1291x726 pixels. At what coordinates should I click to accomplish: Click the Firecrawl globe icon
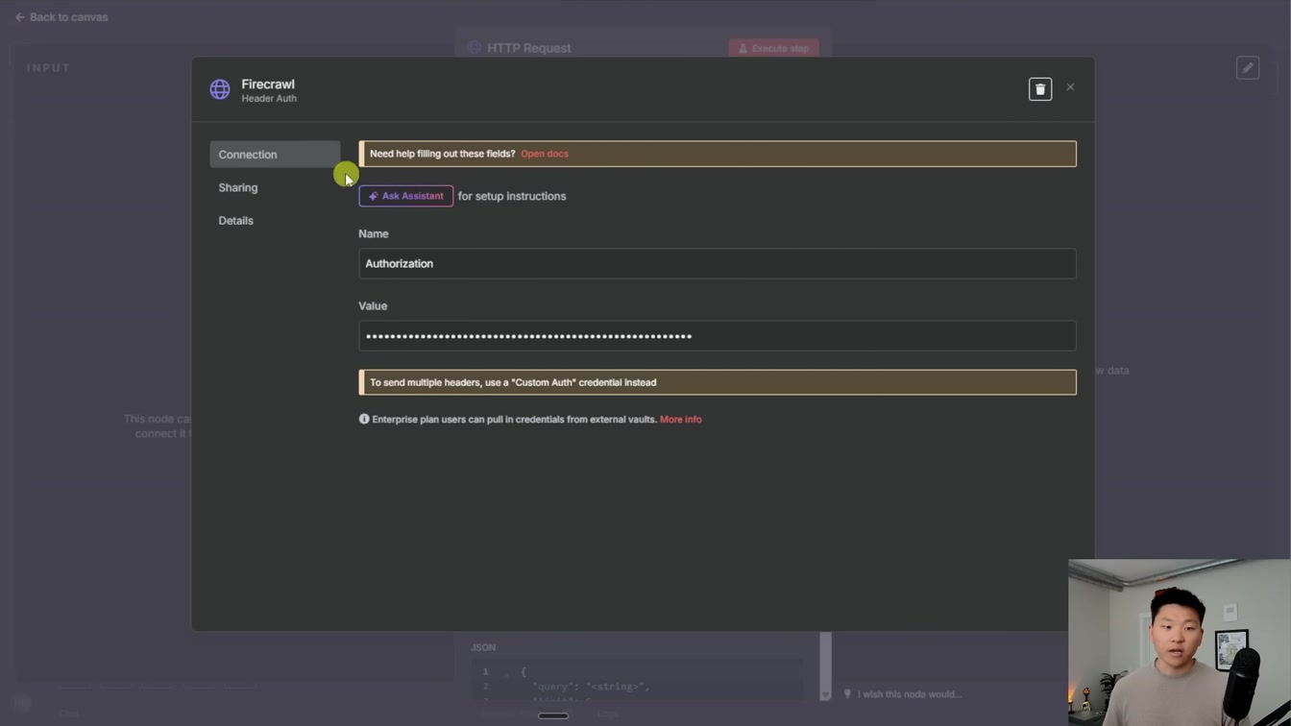click(x=220, y=90)
